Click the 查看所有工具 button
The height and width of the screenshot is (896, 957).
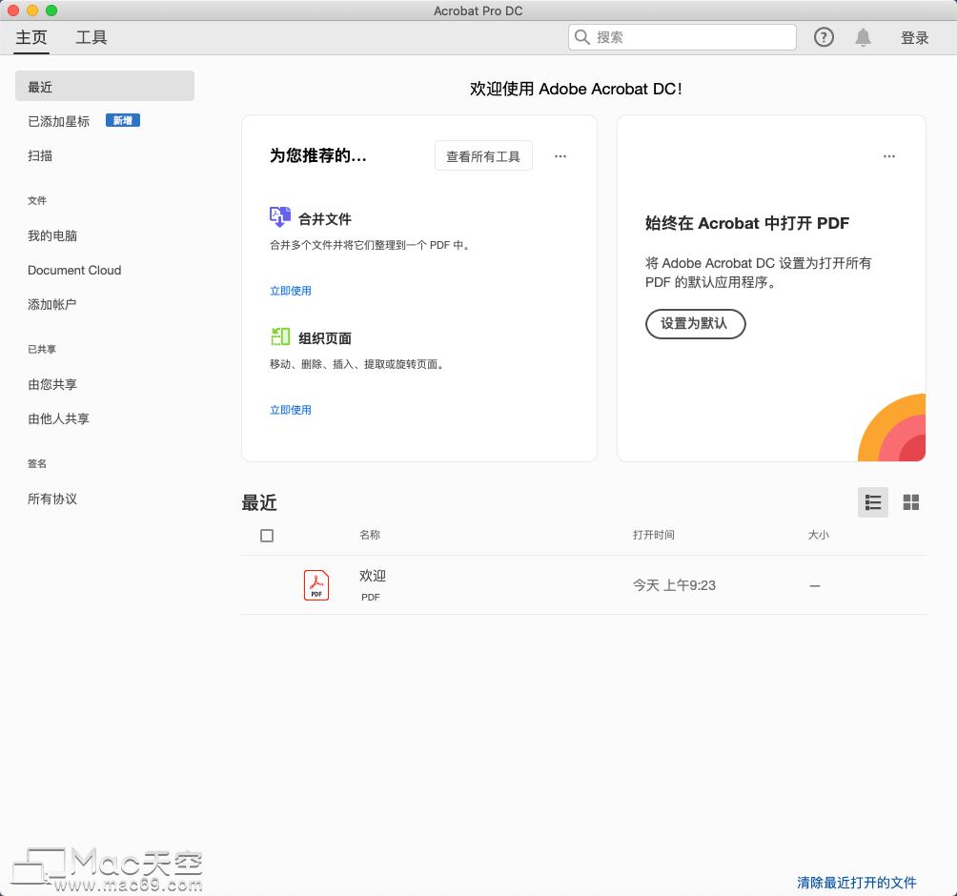coord(483,155)
